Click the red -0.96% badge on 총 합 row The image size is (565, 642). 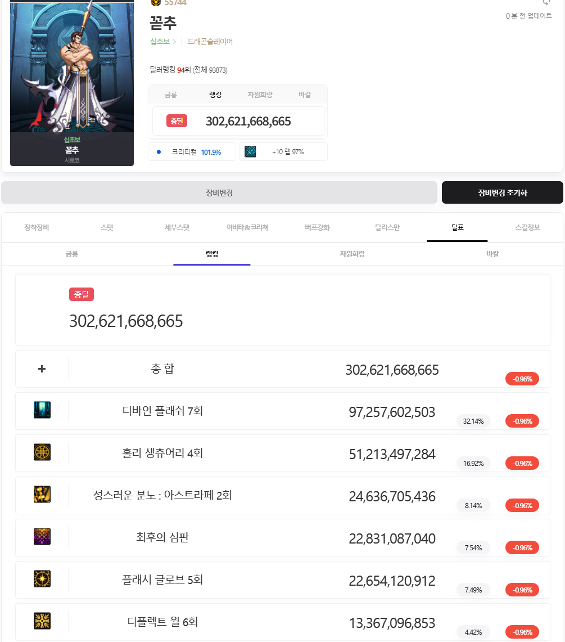coord(522,379)
